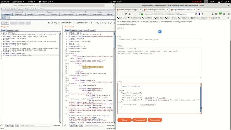Open the Comparer tab
Image resolution: width=231 pixels, height=130 pixels.
tap(42, 14)
